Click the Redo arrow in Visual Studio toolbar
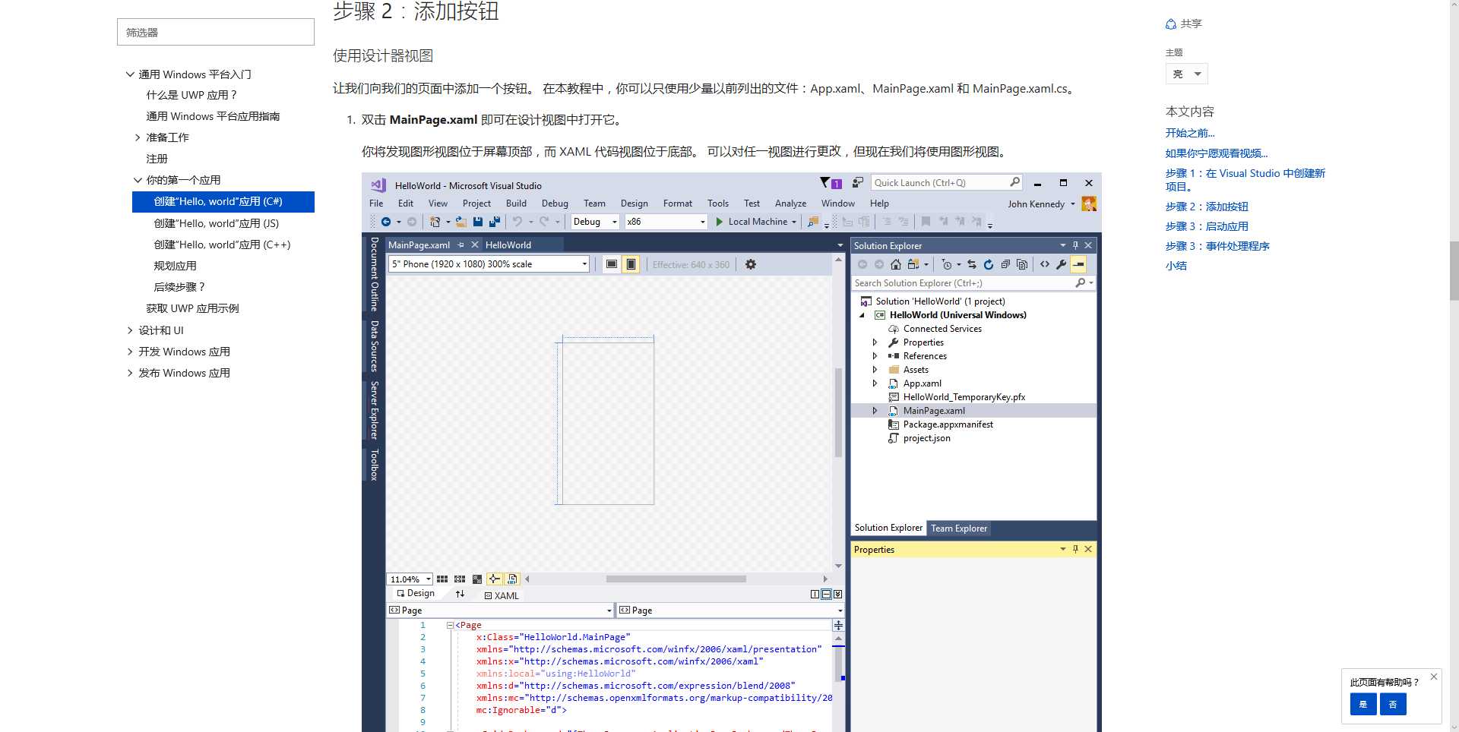 click(x=544, y=222)
